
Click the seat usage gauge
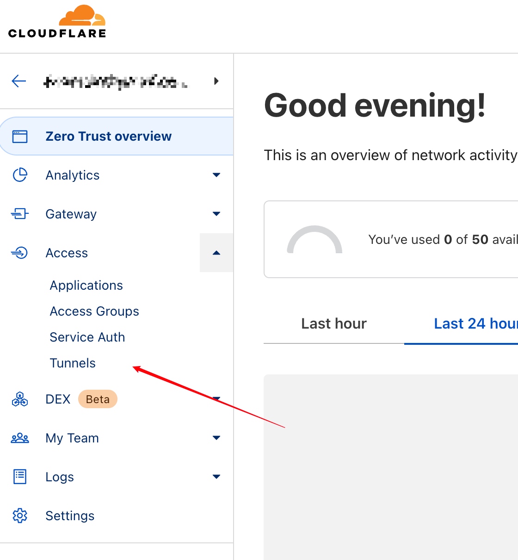pyautogui.click(x=314, y=240)
